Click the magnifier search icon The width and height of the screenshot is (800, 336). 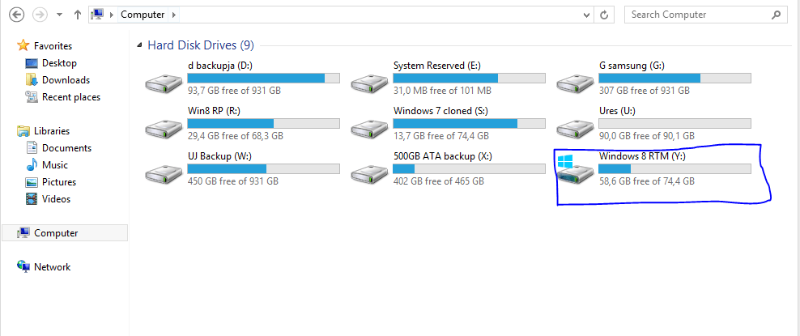click(x=776, y=15)
